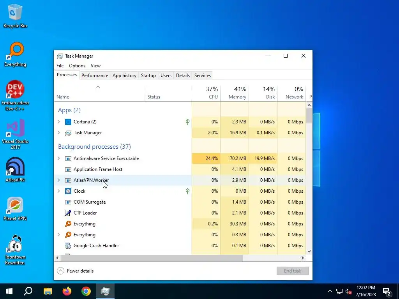Show hidden tray icons chevron
The height and width of the screenshot is (299, 399).
pyautogui.click(x=330, y=291)
